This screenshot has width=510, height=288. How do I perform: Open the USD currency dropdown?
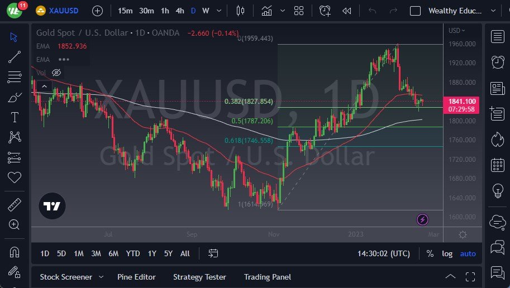457,31
